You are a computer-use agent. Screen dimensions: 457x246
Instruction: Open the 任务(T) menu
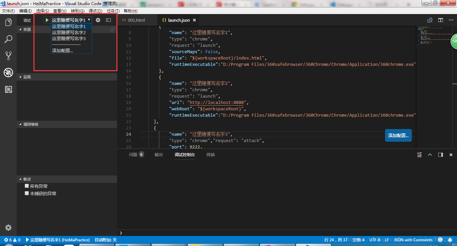113,11
